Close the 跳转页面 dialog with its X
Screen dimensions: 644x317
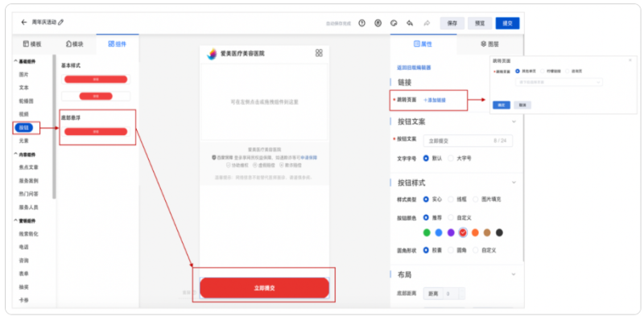tap(630, 60)
